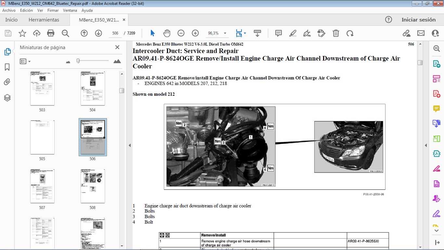This screenshot has width=444, height=250.
Task: Click the page number field 506
Action: pyautogui.click(x=115, y=33)
